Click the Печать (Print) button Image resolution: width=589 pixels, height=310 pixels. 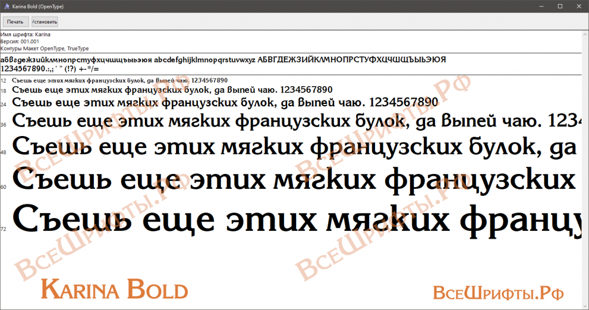pos(16,22)
